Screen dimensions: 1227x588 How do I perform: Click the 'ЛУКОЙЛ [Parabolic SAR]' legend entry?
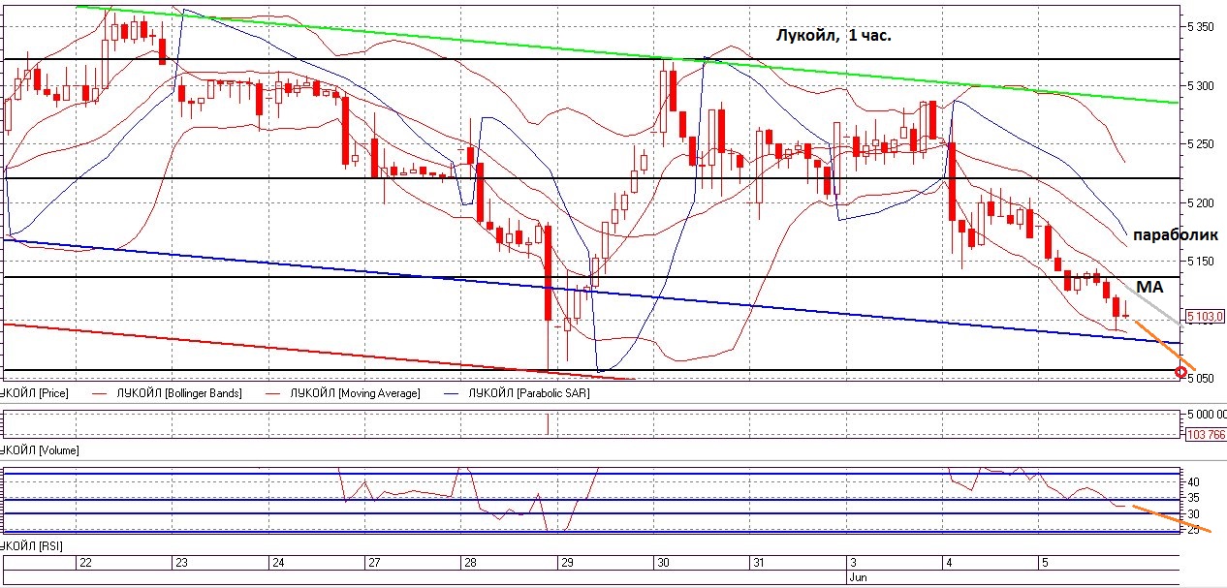click(528, 393)
